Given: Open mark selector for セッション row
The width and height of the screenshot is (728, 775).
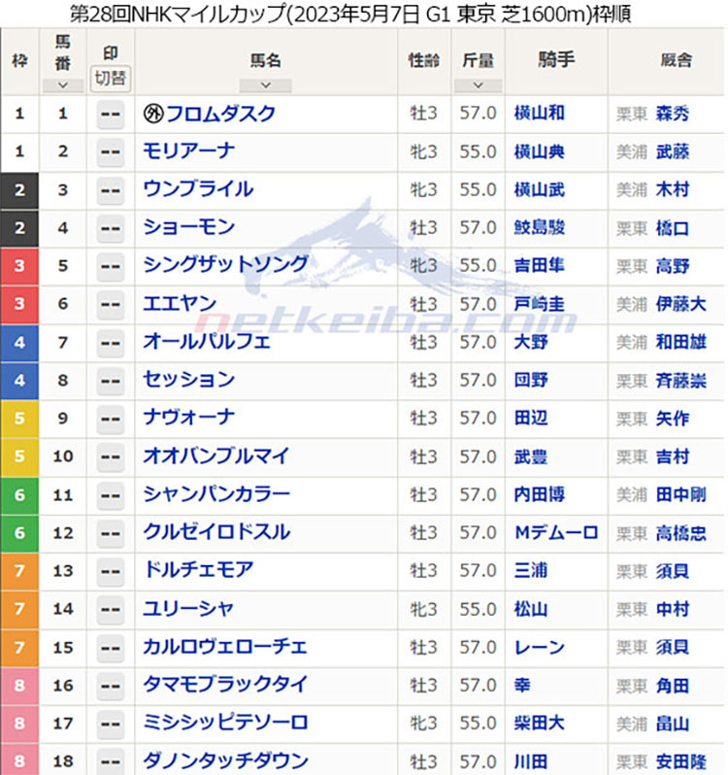Looking at the screenshot, I should pyautogui.click(x=110, y=381).
